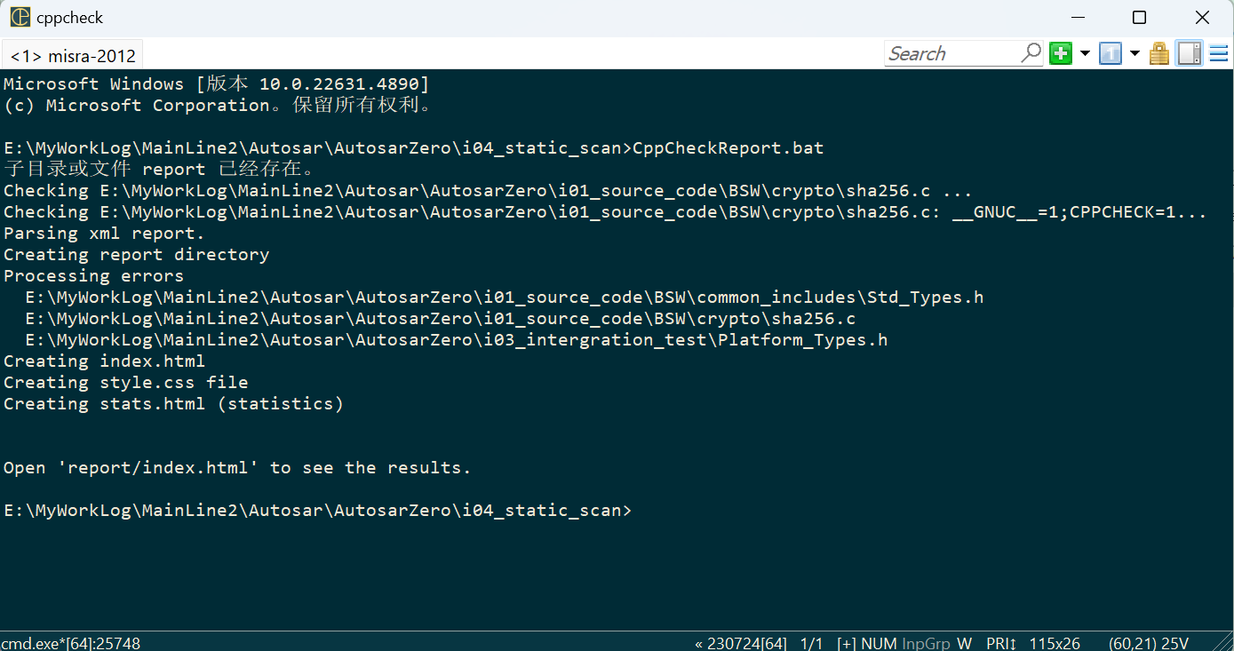The height and width of the screenshot is (651, 1234).
Task: Click the 1/1 console count indicator
Action: point(812,643)
